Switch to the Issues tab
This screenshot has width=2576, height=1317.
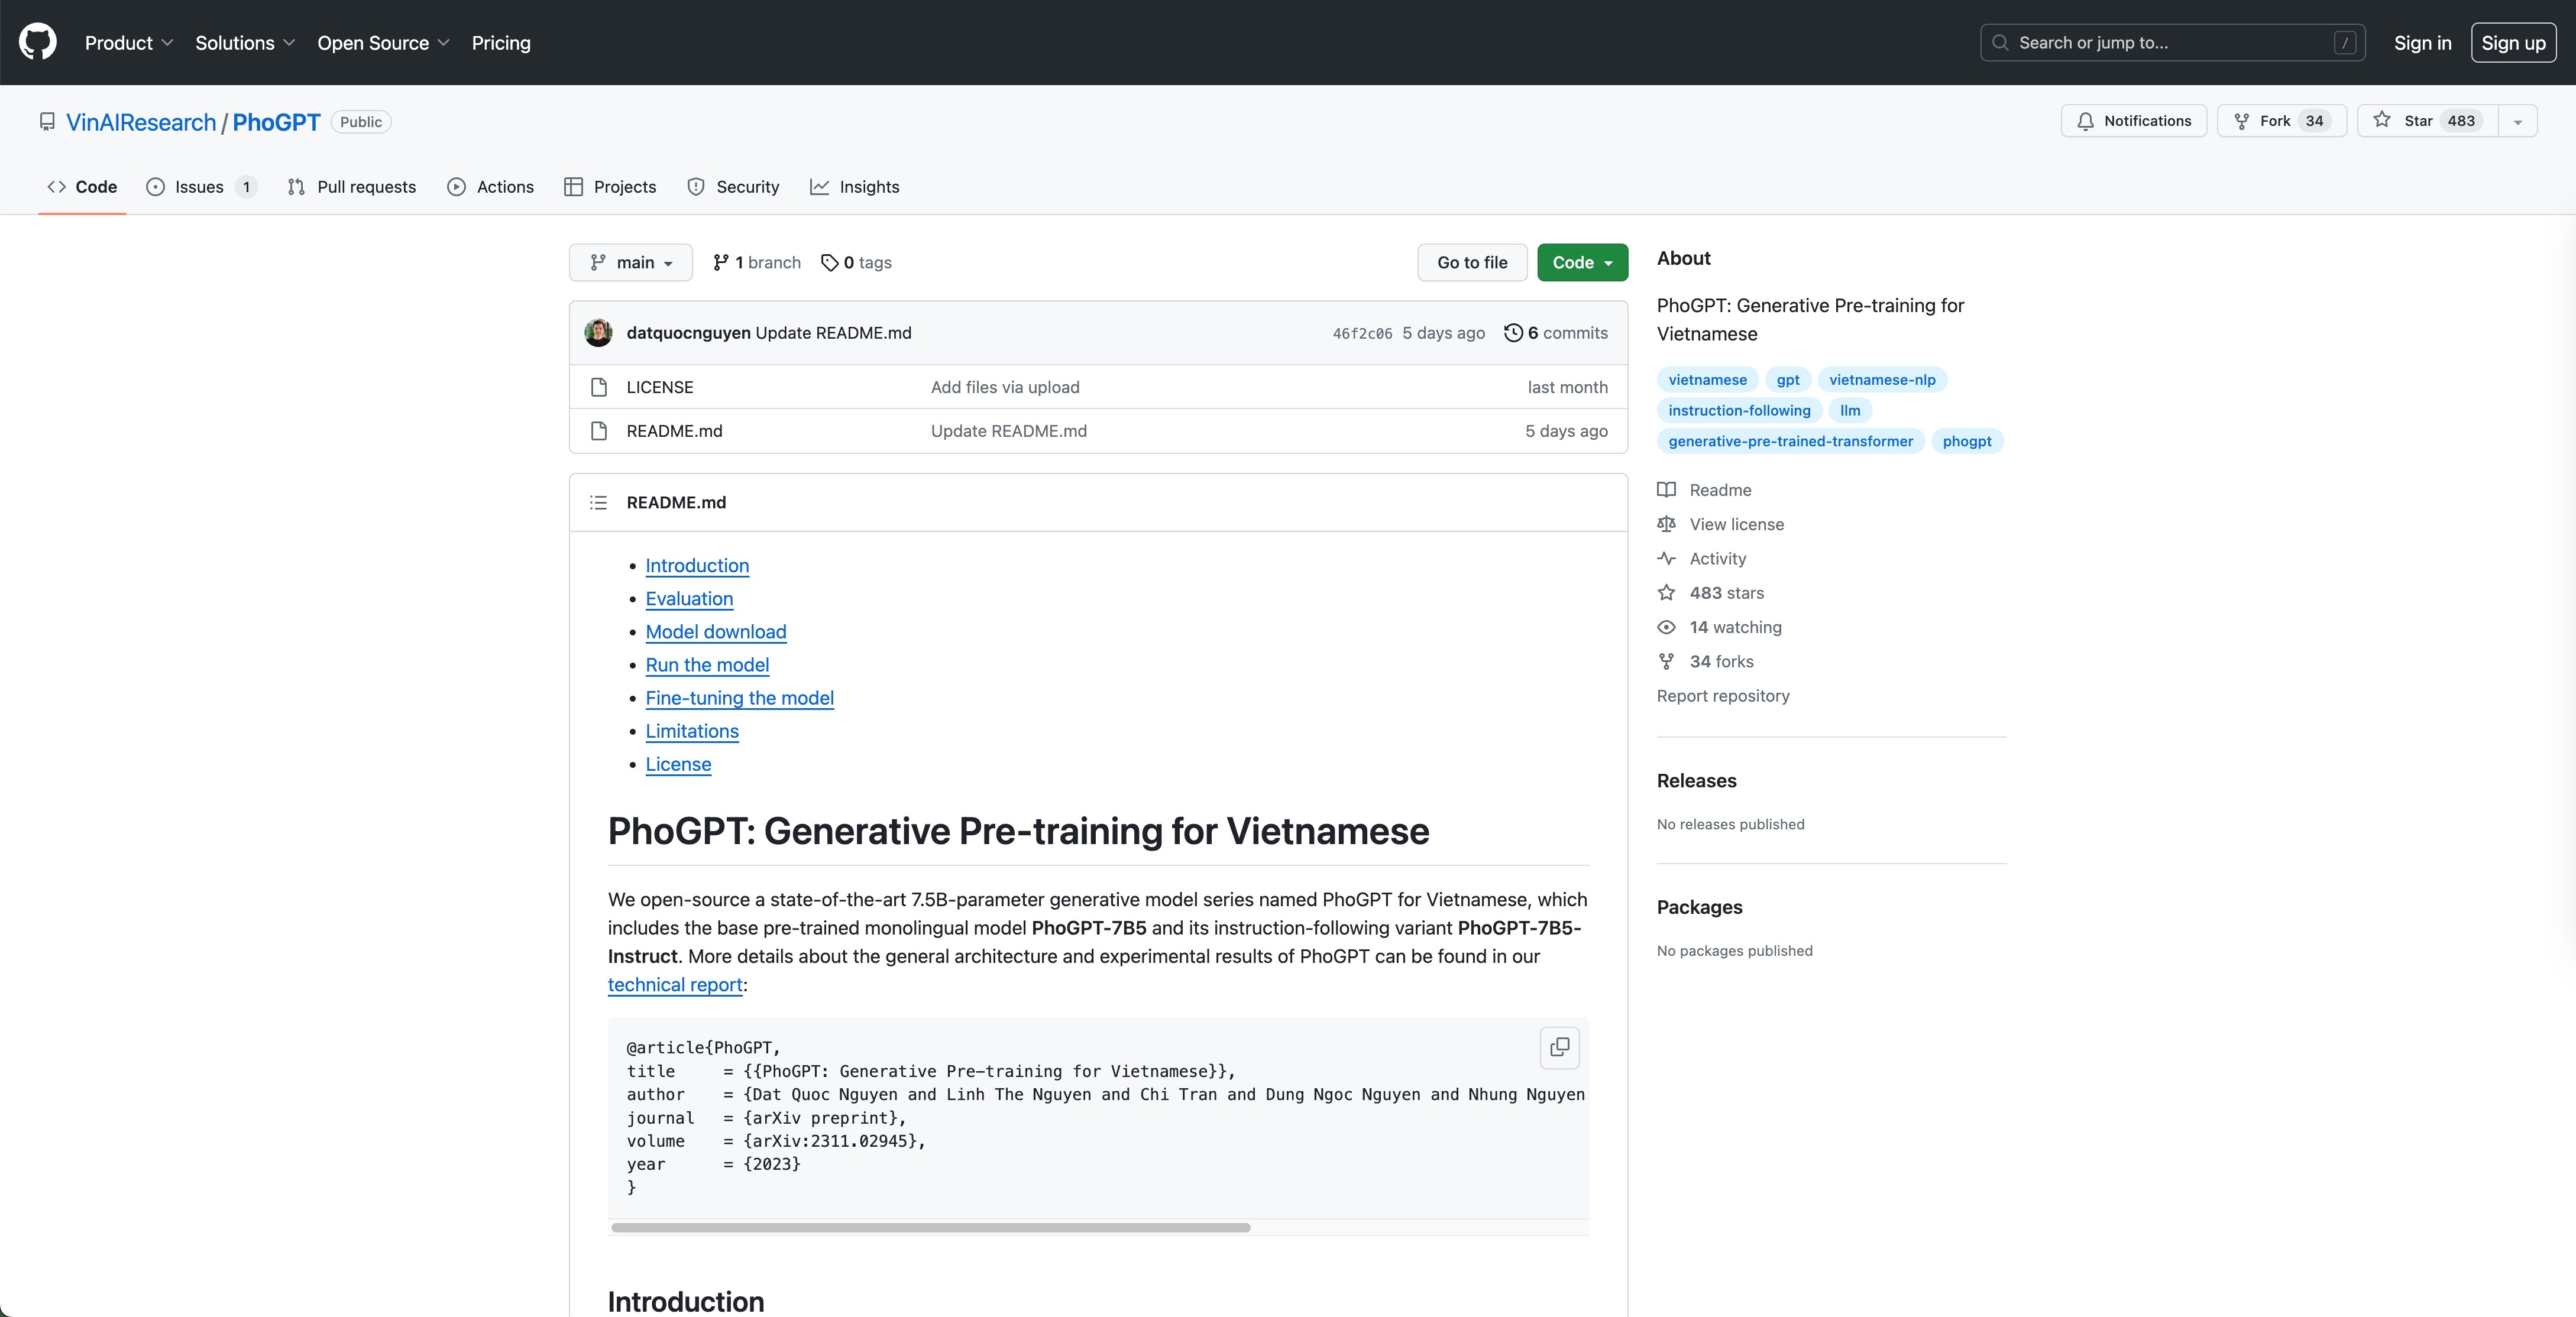pos(200,187)
